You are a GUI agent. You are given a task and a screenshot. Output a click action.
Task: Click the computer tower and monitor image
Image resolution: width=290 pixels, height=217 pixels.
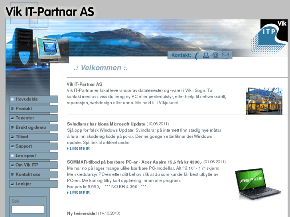[x=37, y=48]
